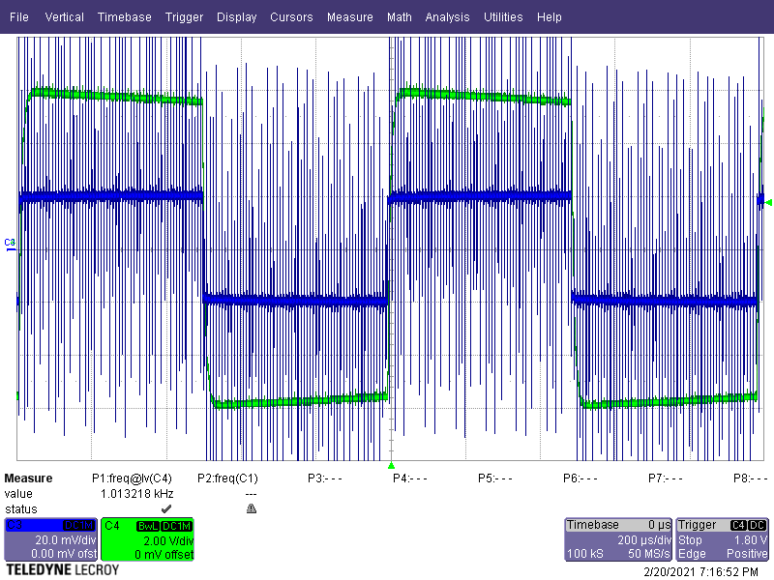Open the Cursors menu

pyautogui.click(x=291, y=16)
